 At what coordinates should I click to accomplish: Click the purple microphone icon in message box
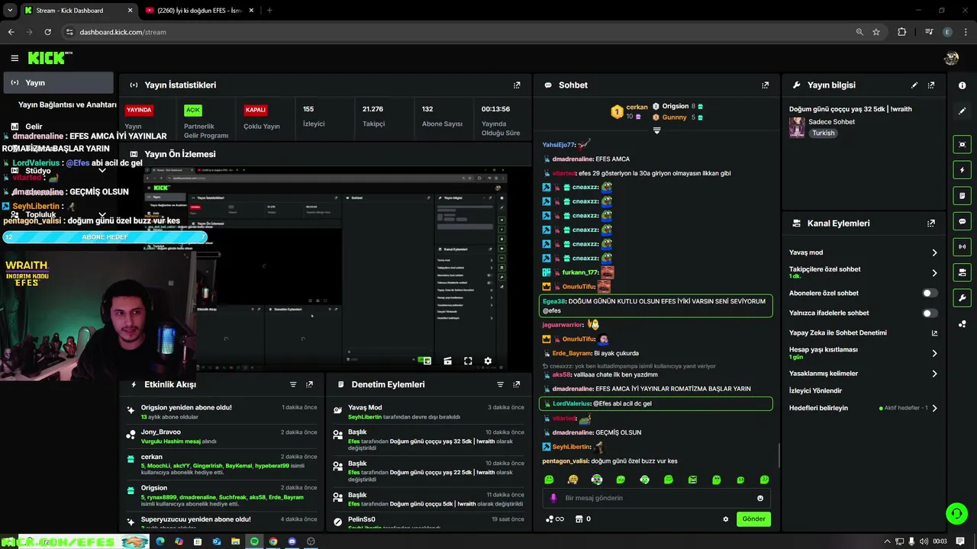(x=554, y=498)
